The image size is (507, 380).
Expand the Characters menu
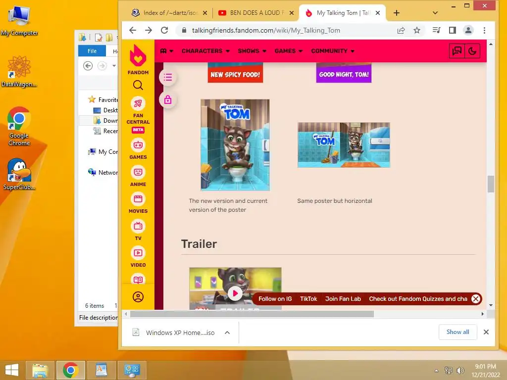pyautogui.click(x=205, y=51)
